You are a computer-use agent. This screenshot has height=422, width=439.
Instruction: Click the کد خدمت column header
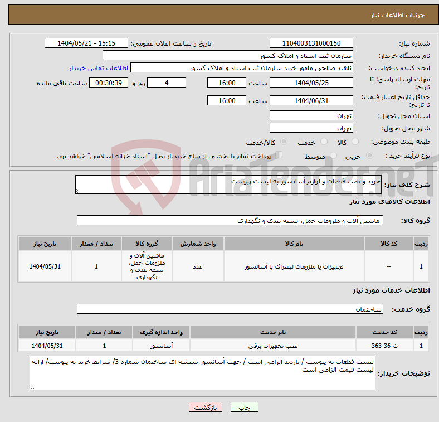[x=384, y=332]
